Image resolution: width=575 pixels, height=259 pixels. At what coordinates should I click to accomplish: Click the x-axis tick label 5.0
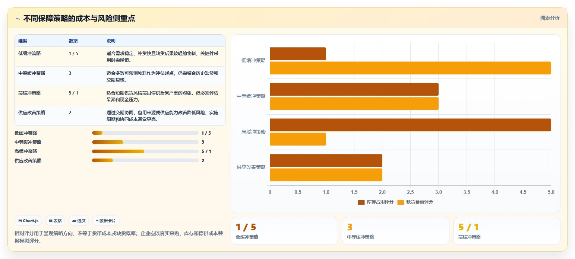click(551, 192)
